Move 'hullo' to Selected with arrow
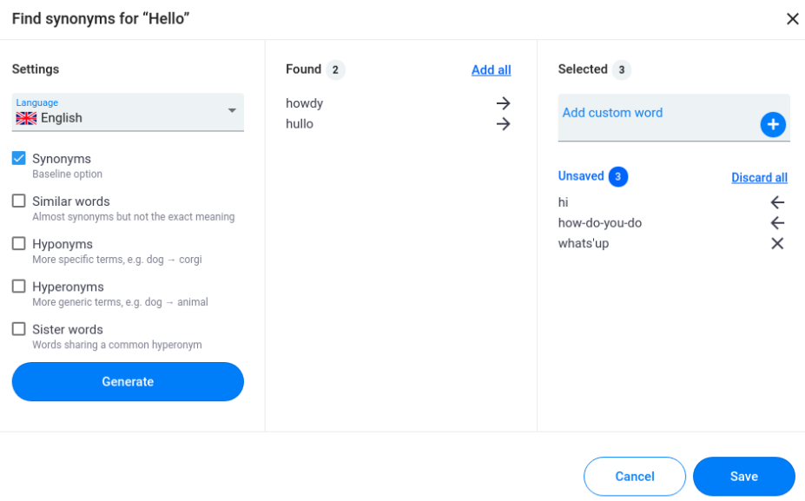Image resolution: width=805 pixels, height=501 pixels. pyautogui.click(x=503, y=124)
